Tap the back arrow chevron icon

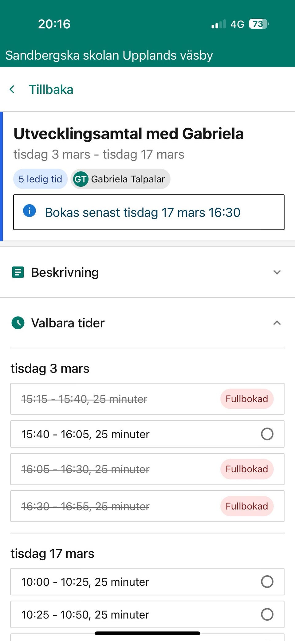[12, 89]
